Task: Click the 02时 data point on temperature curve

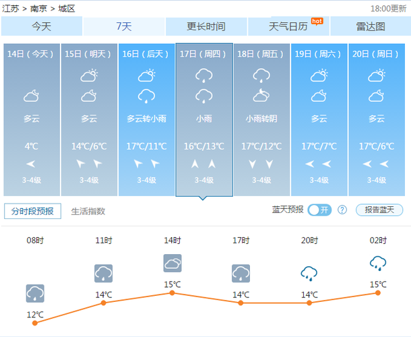Action: pyautogui.click(x=378, y=293)
